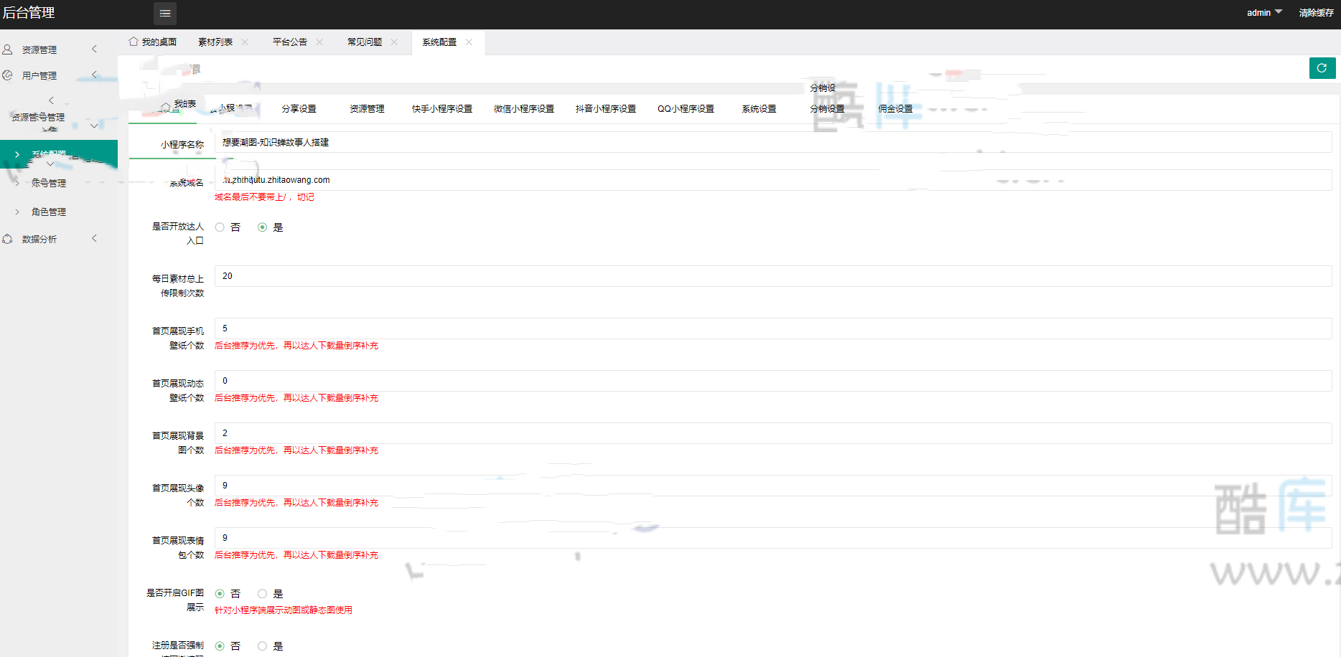Open the 分销设置 tab
Image resolution: width=1341 pixels, height=657 pixels.
coord(827,109)
